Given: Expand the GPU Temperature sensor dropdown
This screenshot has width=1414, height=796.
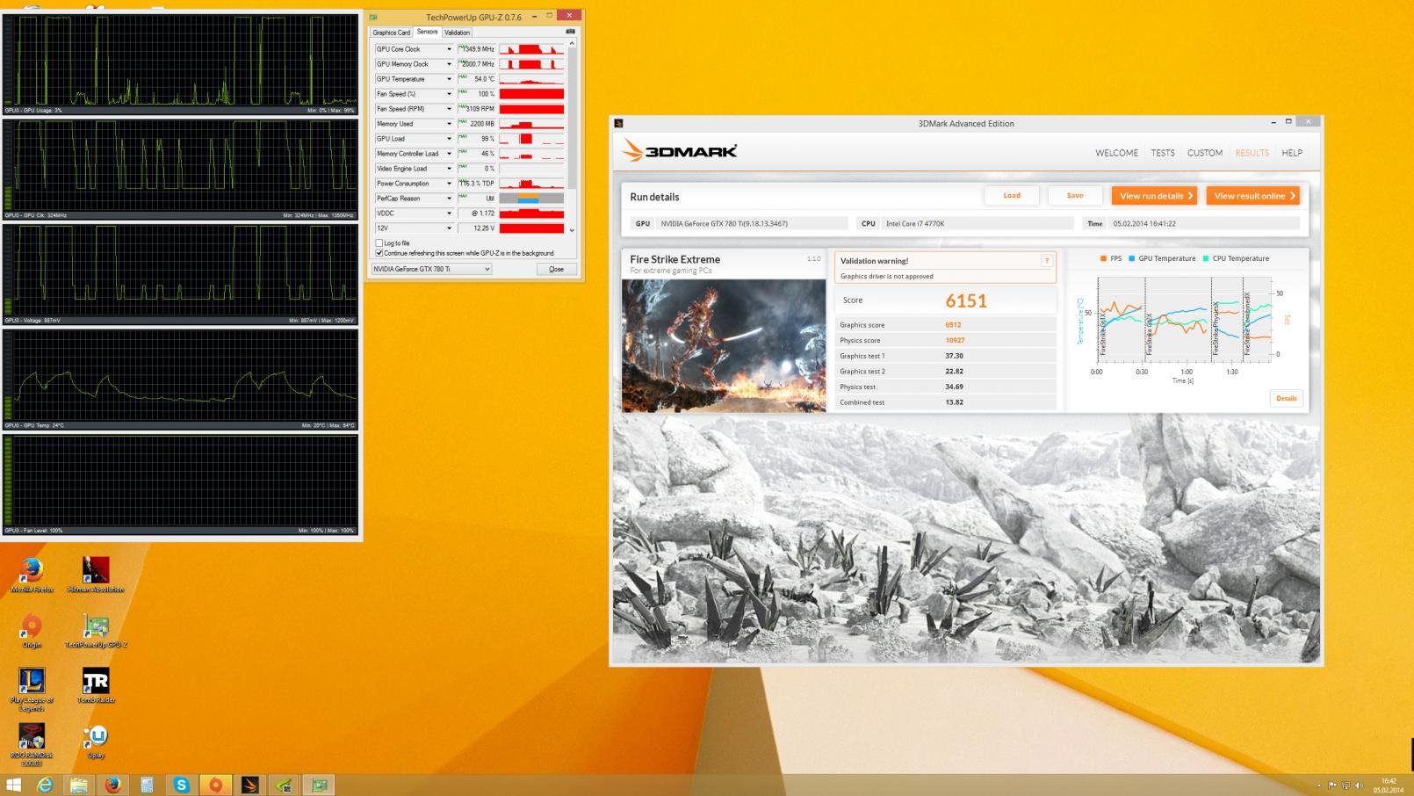Looking at the screenshot, I should pyautogui.click(x=449, y=79).
